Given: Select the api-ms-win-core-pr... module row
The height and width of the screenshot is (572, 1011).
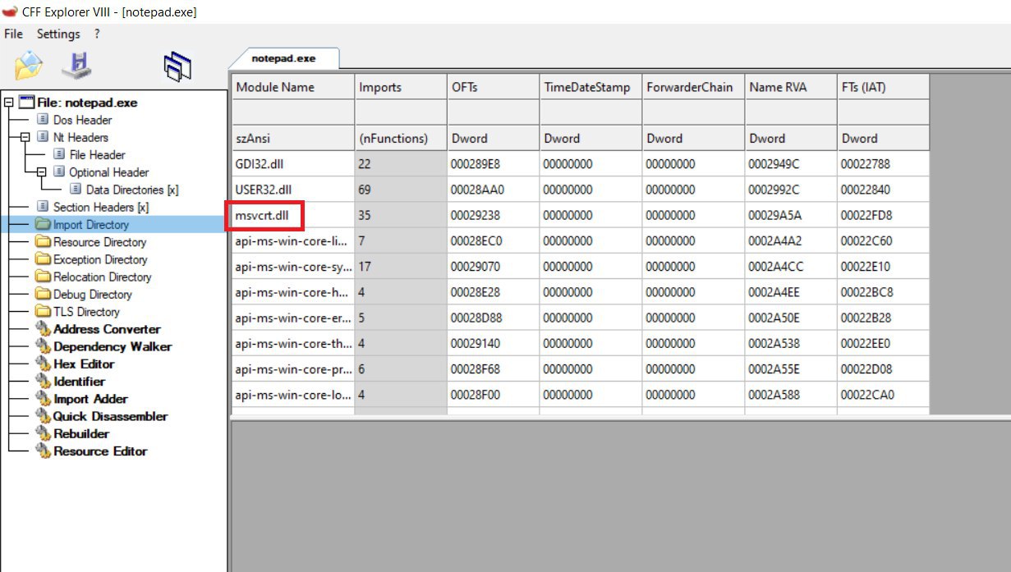Looking at the screenshot, I should tap(581, 369).
